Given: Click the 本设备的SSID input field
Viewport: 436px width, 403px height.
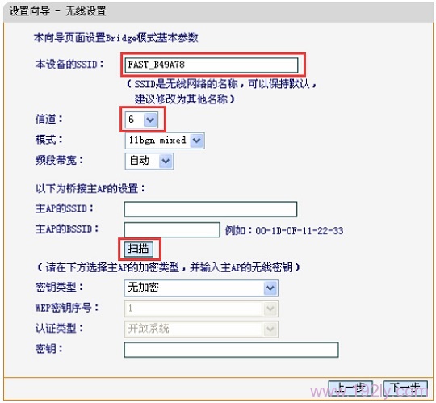Looking at the screenshot, I should 212,65.
